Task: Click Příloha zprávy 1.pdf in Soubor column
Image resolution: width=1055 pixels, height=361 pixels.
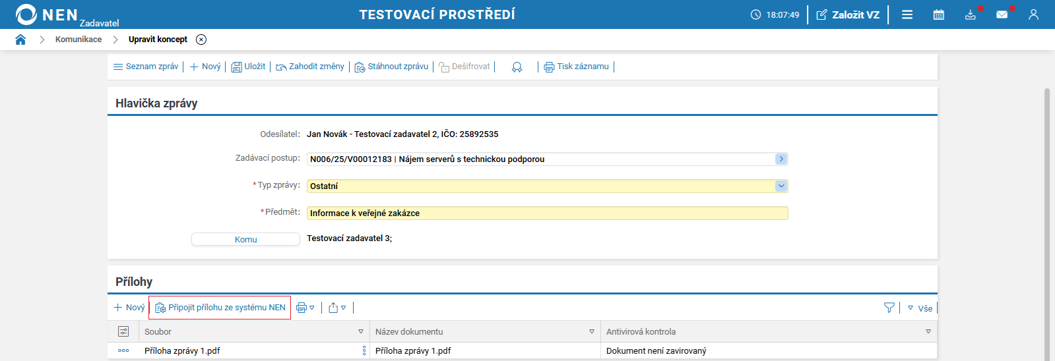Action: [x=182, y=350]
